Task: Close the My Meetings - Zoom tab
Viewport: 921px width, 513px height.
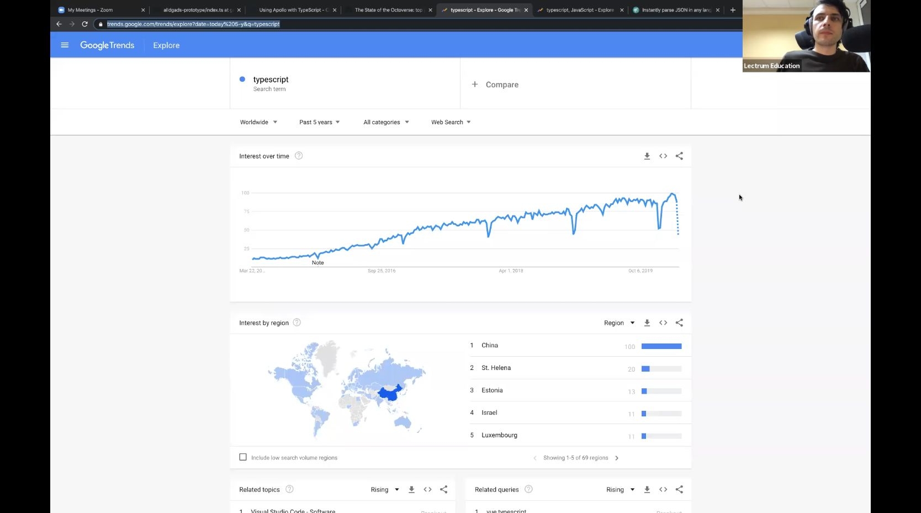Action: point(143,10)
